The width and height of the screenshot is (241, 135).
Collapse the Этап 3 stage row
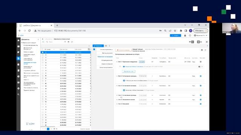117,86
